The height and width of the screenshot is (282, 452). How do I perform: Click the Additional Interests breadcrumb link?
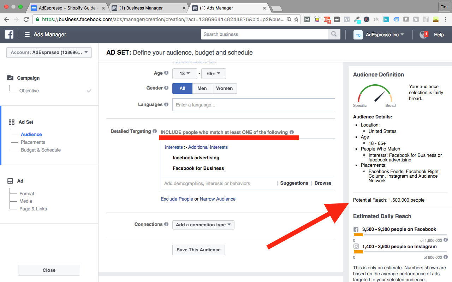coord(208,147)
